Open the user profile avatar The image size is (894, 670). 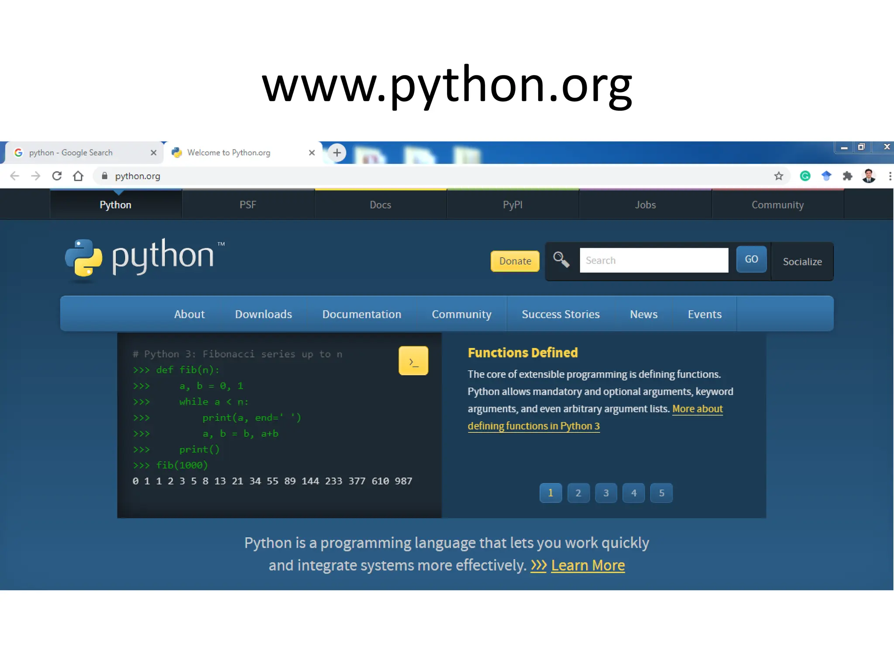click(x=869, y=176)
